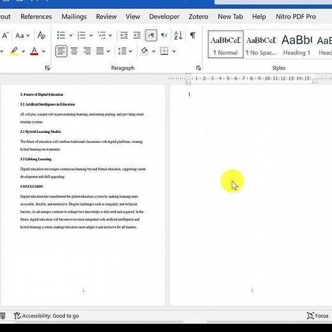Apply a bulleted list
332x332 pixels.
61,35
